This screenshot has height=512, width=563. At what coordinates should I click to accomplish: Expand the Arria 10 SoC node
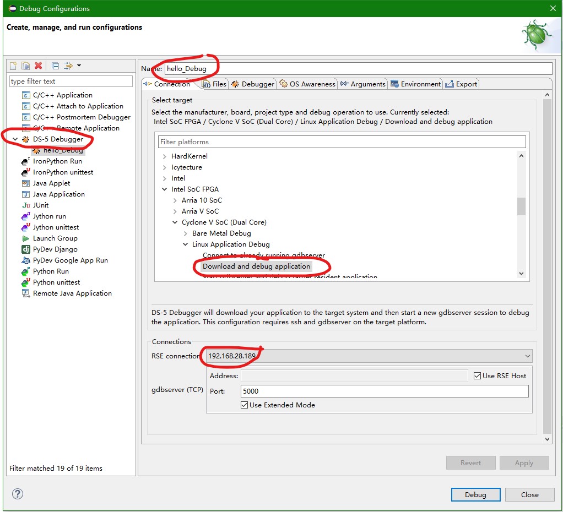175,200
